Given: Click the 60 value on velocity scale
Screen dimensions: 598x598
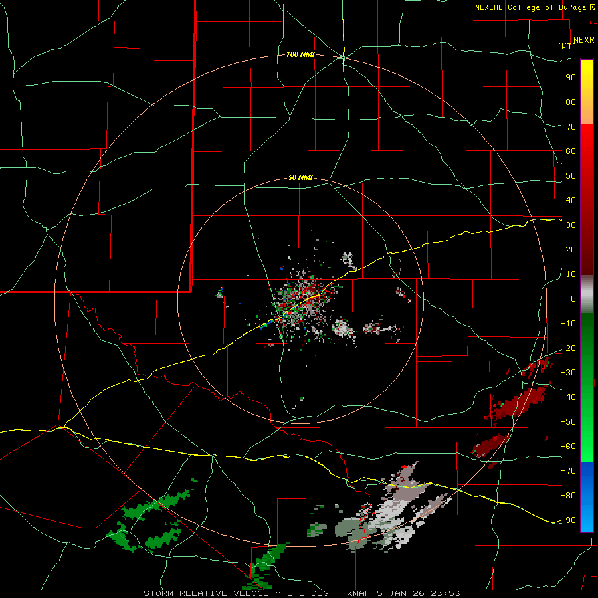Looking at the screenshot, I should (571, 151).
